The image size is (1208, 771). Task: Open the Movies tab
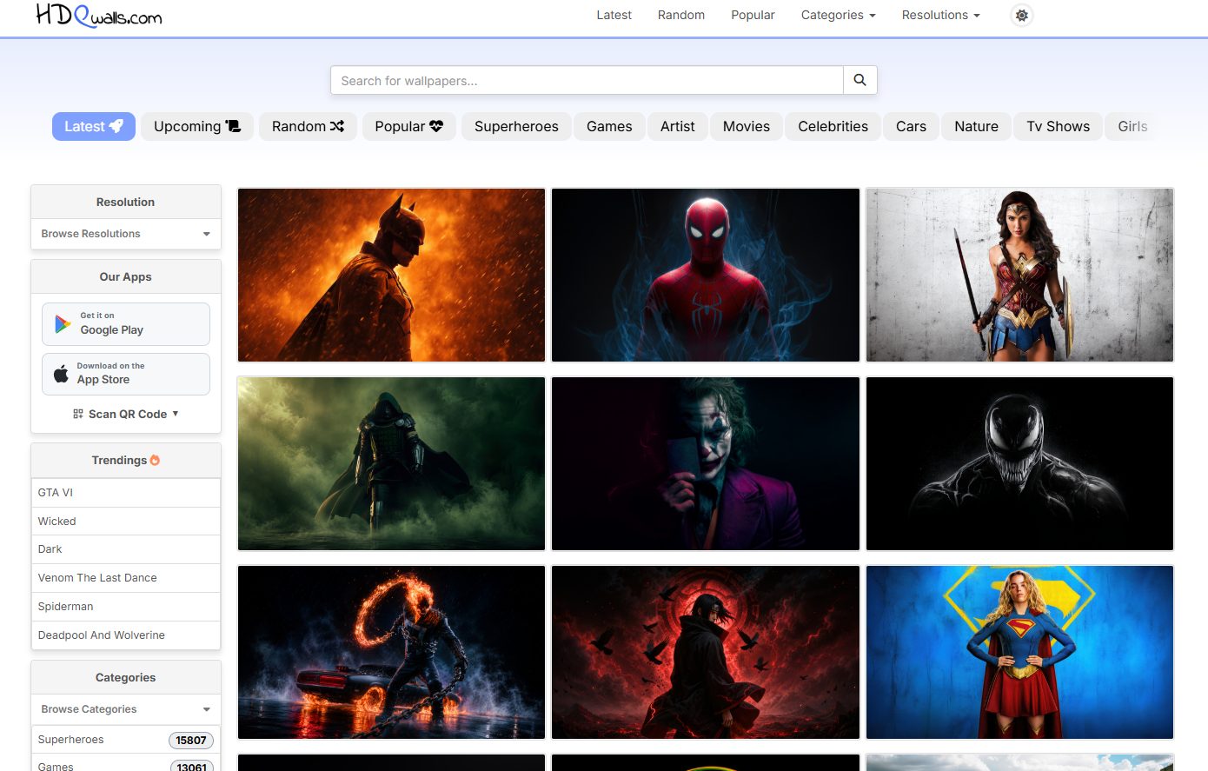[747, 126]
